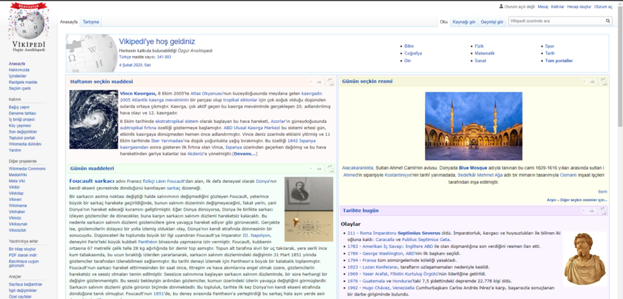Go to the Matematik portal link

point(485,53)
